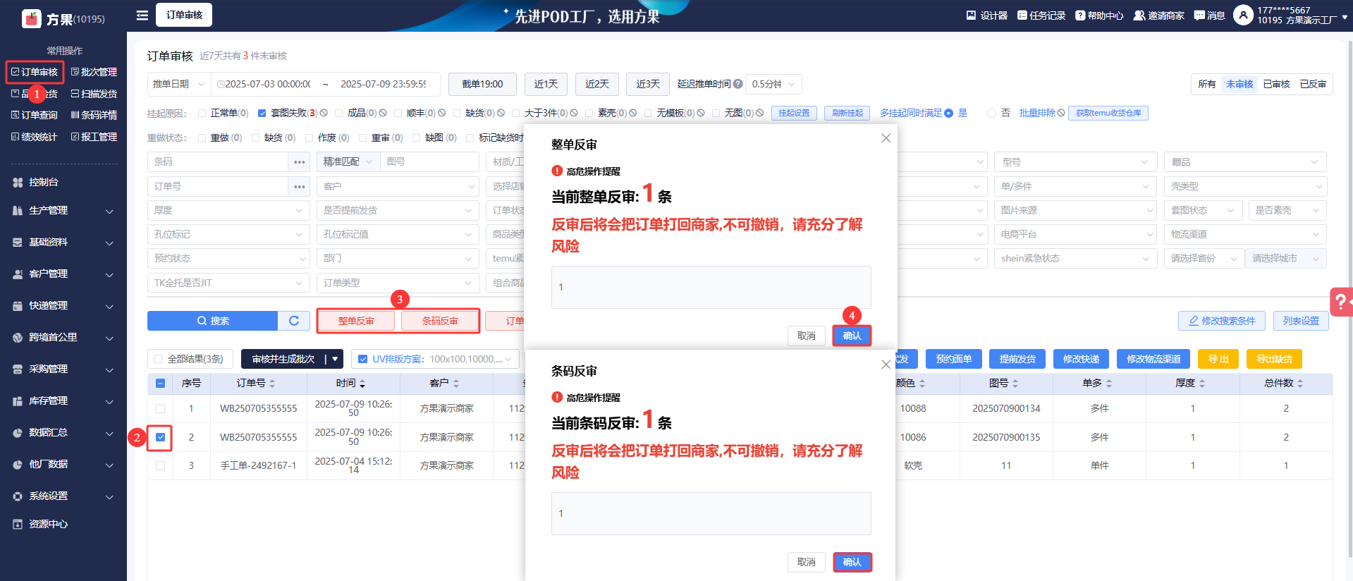
Task: Click the 整单反审 button
Action: pyautogui.click(x=356, y=321)
